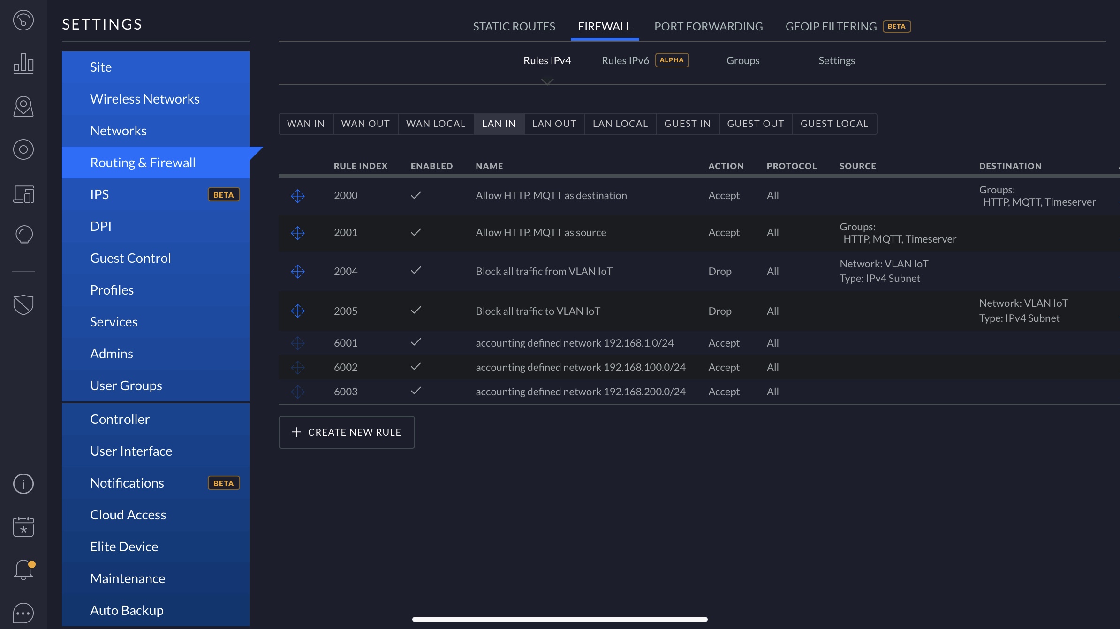Toggle enabled checkmark for rule 6003
Image resolution: width=1120 pixels, height=629 pixels.
tap(416, 391)
